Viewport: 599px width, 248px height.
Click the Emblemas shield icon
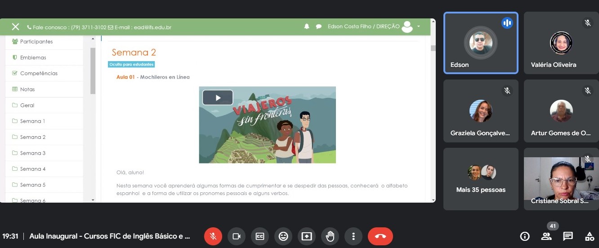[15, 58]
